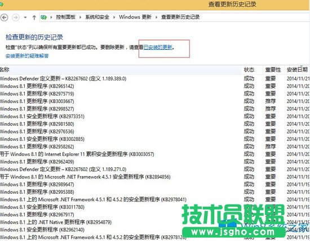Select update KB2995388 row

(155, 192)
